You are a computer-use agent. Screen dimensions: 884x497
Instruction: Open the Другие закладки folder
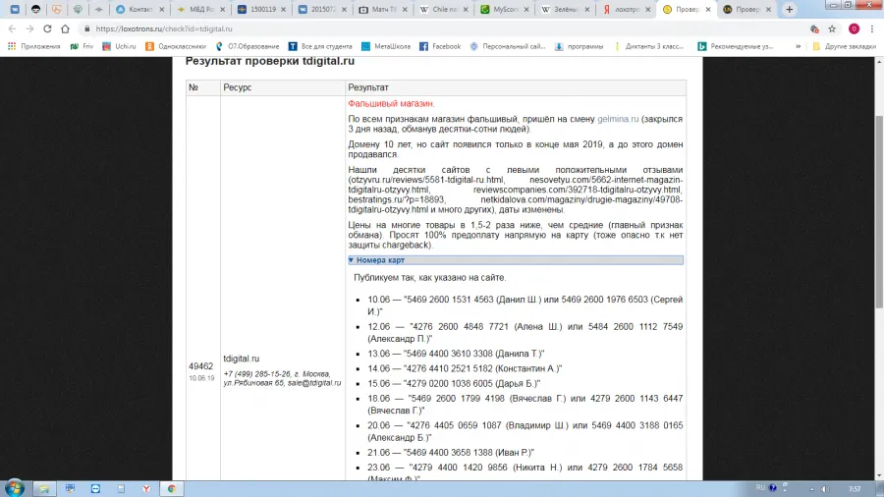click(844, 46)
